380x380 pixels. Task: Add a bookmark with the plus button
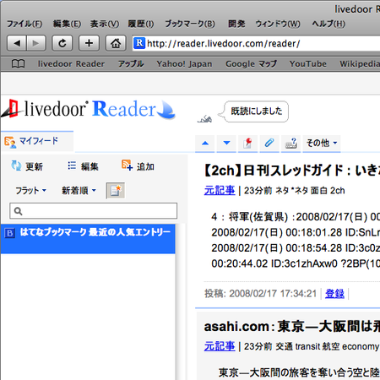click(x=89, y=43)
